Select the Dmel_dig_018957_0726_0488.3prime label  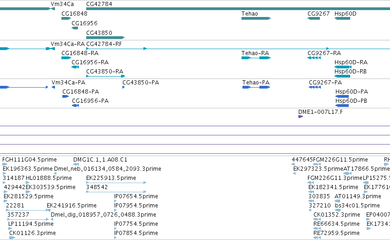(x=104, y=215)
